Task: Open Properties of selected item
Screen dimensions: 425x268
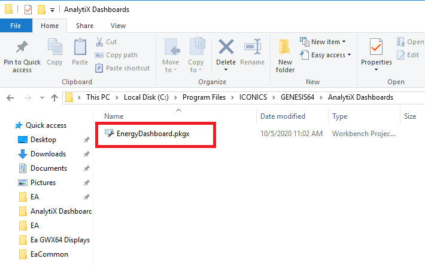Action: pyautogui.click(x=376, y=52)
